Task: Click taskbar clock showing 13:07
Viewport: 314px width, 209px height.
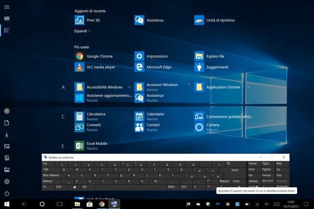Action: 291,204
